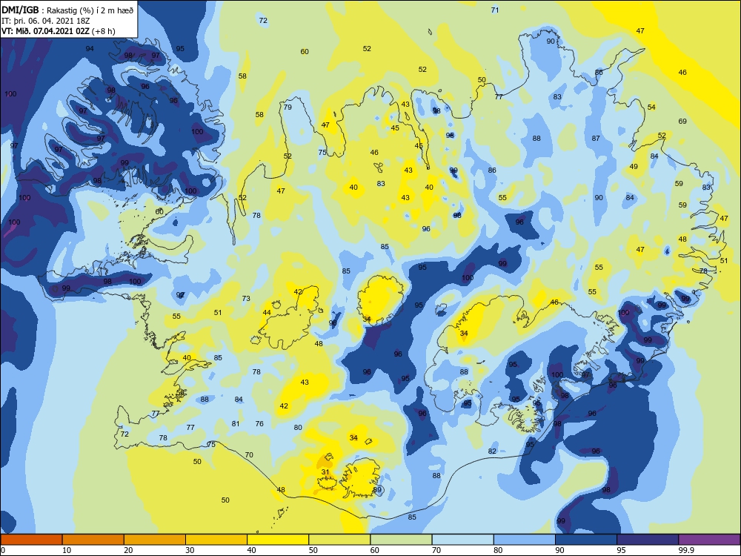
Task: Click the humidity value 76 on the map
Action: coord(259,423)
